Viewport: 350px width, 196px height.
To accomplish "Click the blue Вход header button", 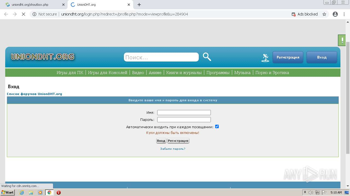I will pyautogui.click(x=322, y=57).
